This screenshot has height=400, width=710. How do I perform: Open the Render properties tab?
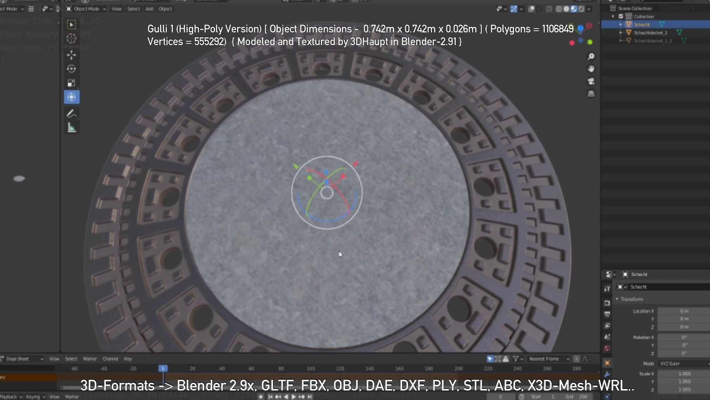coord(607,303)
